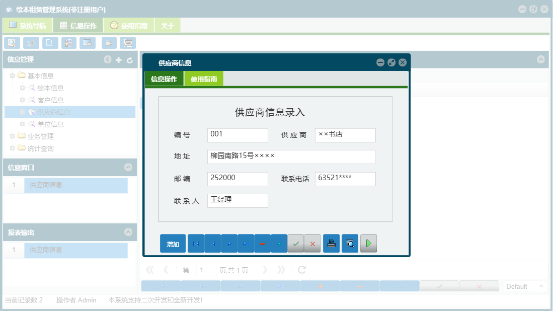Click into the 编号 input field
The image size is (553, 311).
pos(236,135)
